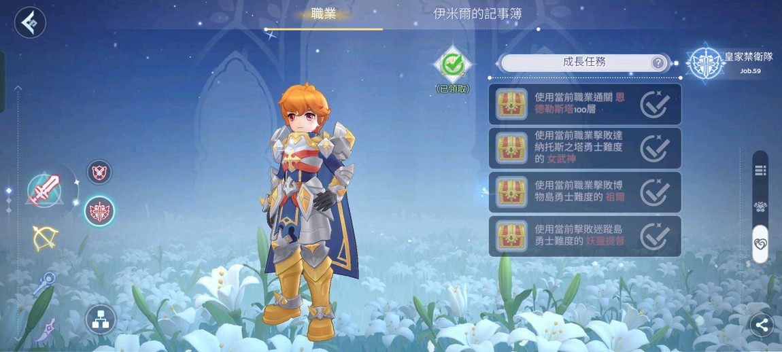
Task: Select the highlighted Royal Guard crest icon
Action: (99, 211)
